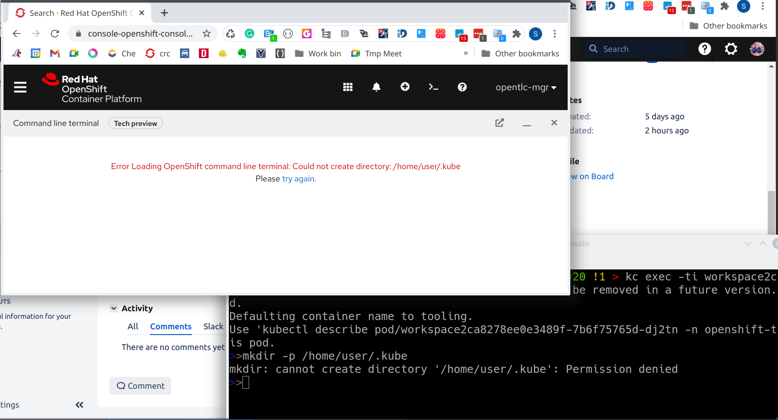Click the recycle arrows extension icon
778x420 pixels.
point(231,33)
